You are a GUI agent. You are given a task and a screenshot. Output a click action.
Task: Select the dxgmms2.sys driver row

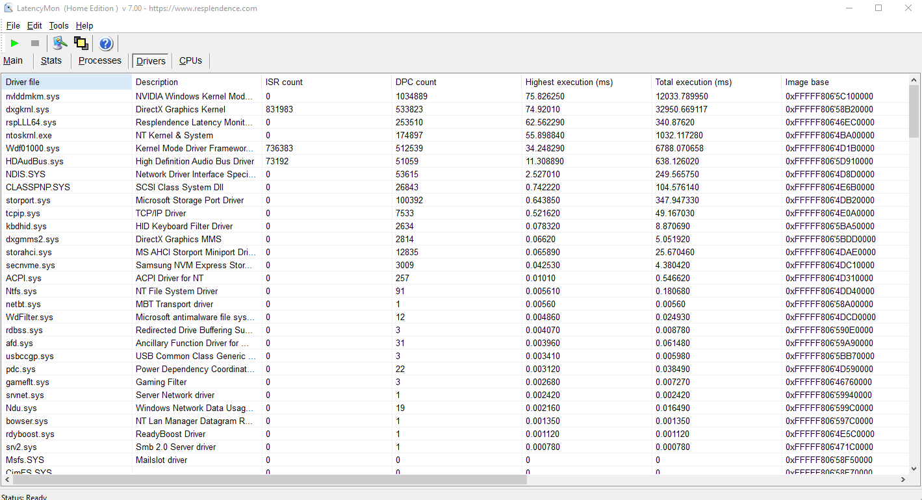coord(455,239)
